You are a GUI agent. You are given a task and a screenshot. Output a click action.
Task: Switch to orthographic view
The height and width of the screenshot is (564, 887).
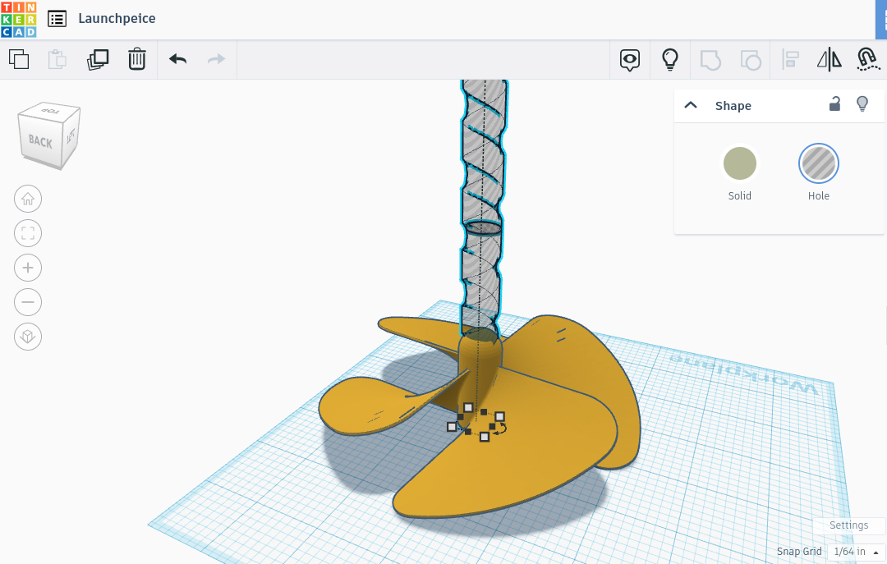pos(28,337)
